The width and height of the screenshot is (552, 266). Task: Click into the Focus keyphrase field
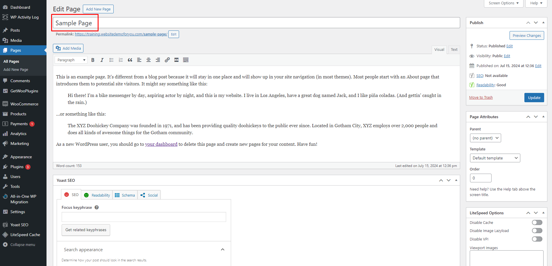coord(144,217)
